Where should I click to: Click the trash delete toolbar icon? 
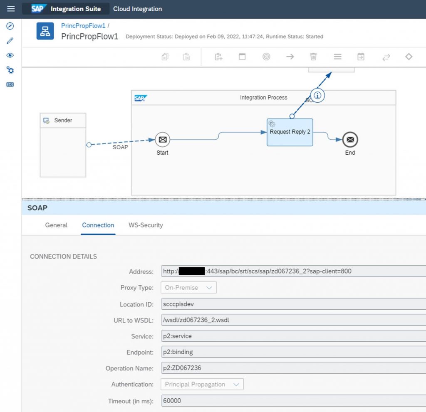(314, 57)
